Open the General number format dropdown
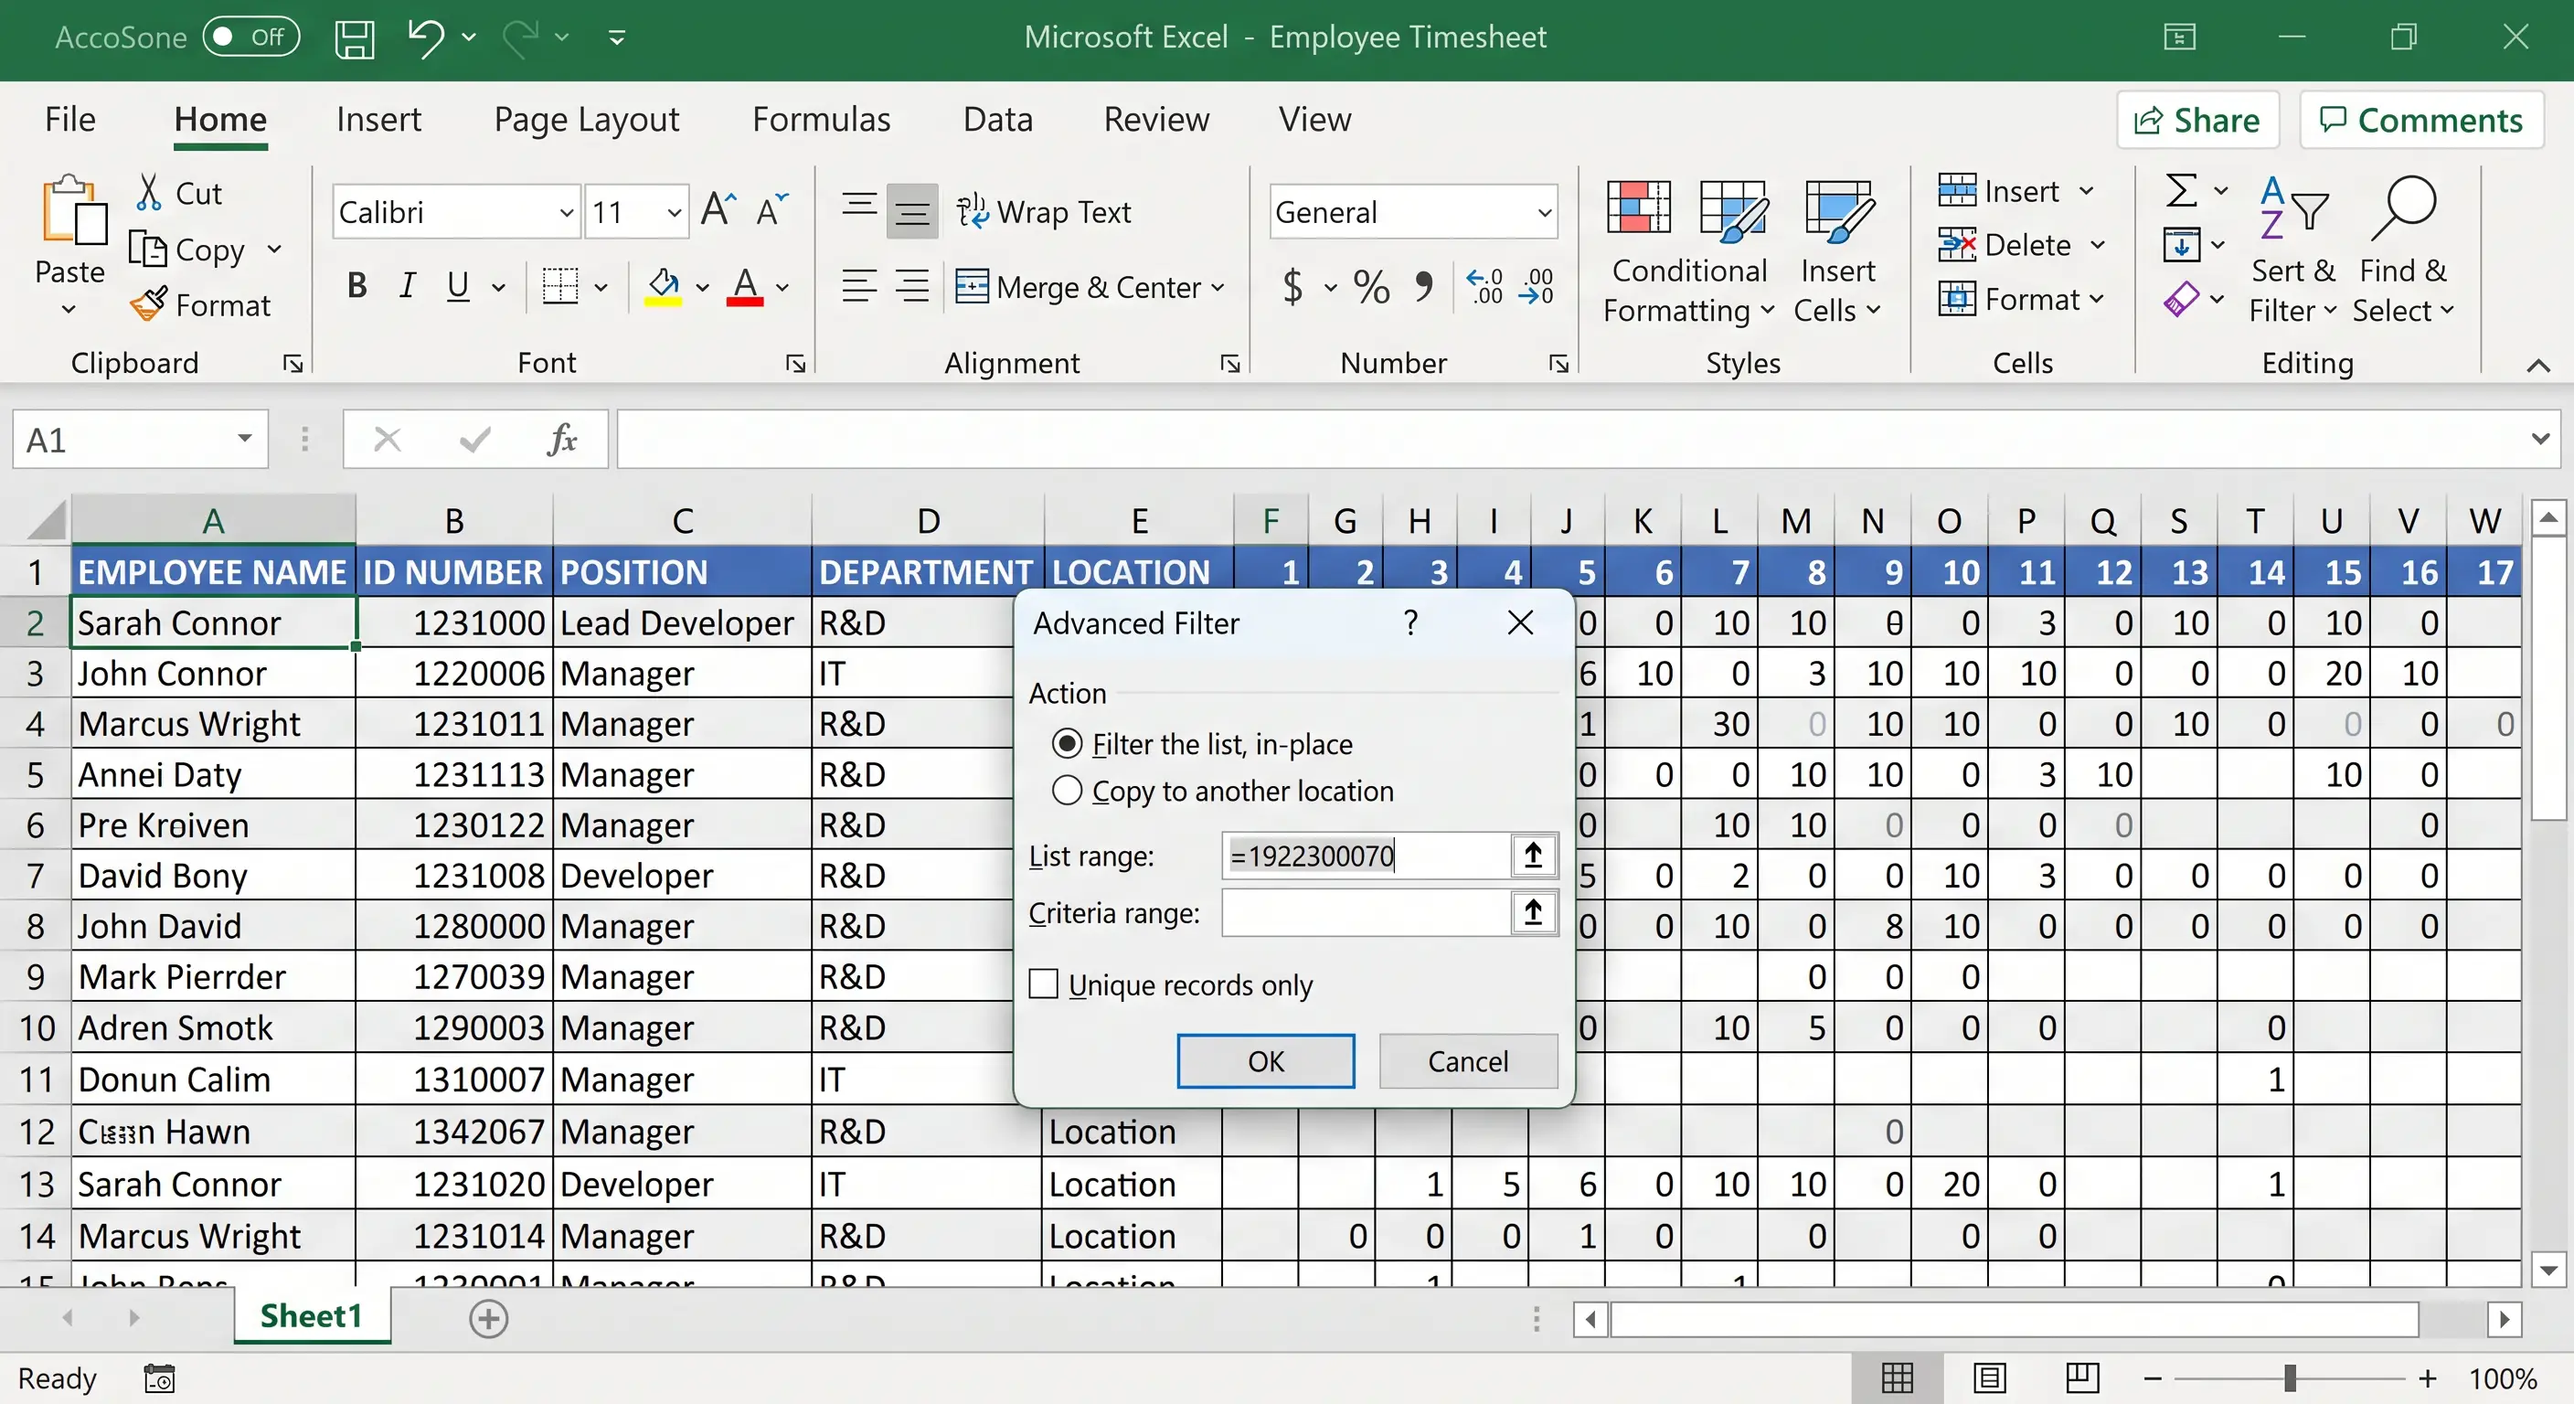2574x1404 pixels. point(1544,212)
